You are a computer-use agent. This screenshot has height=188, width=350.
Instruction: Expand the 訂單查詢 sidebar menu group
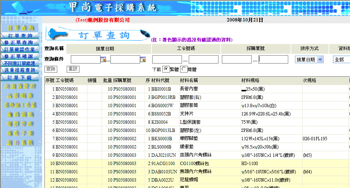point(21,28)
